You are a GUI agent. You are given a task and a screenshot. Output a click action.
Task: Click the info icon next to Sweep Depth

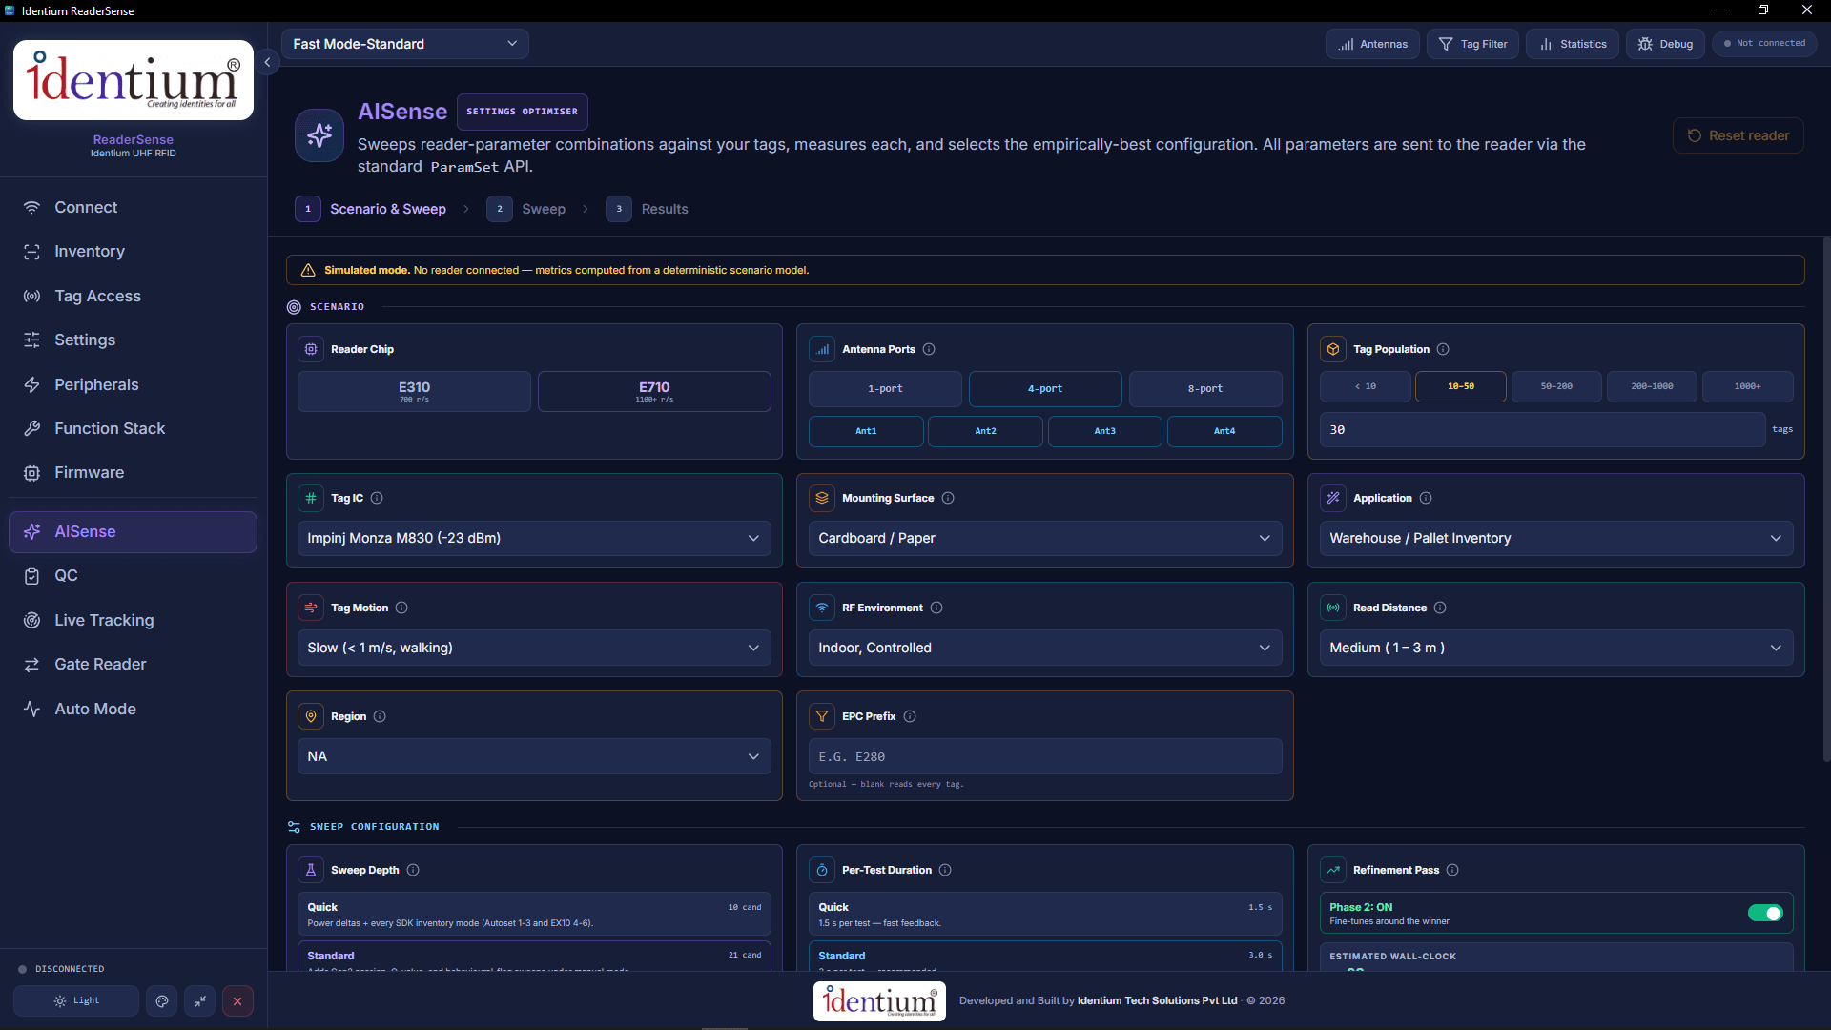(413, 870)
